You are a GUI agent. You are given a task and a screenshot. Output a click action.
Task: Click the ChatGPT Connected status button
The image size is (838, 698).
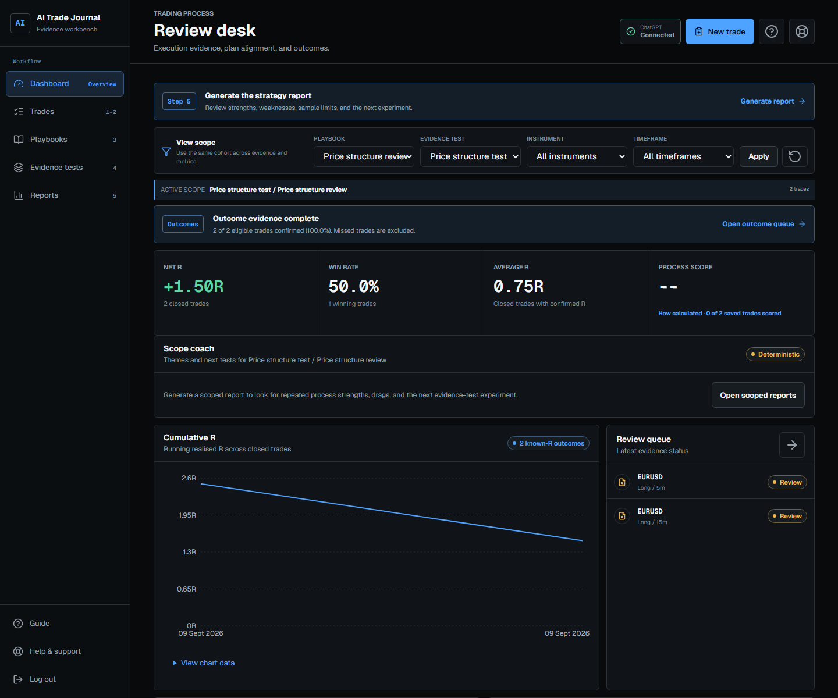click(650, 31)
